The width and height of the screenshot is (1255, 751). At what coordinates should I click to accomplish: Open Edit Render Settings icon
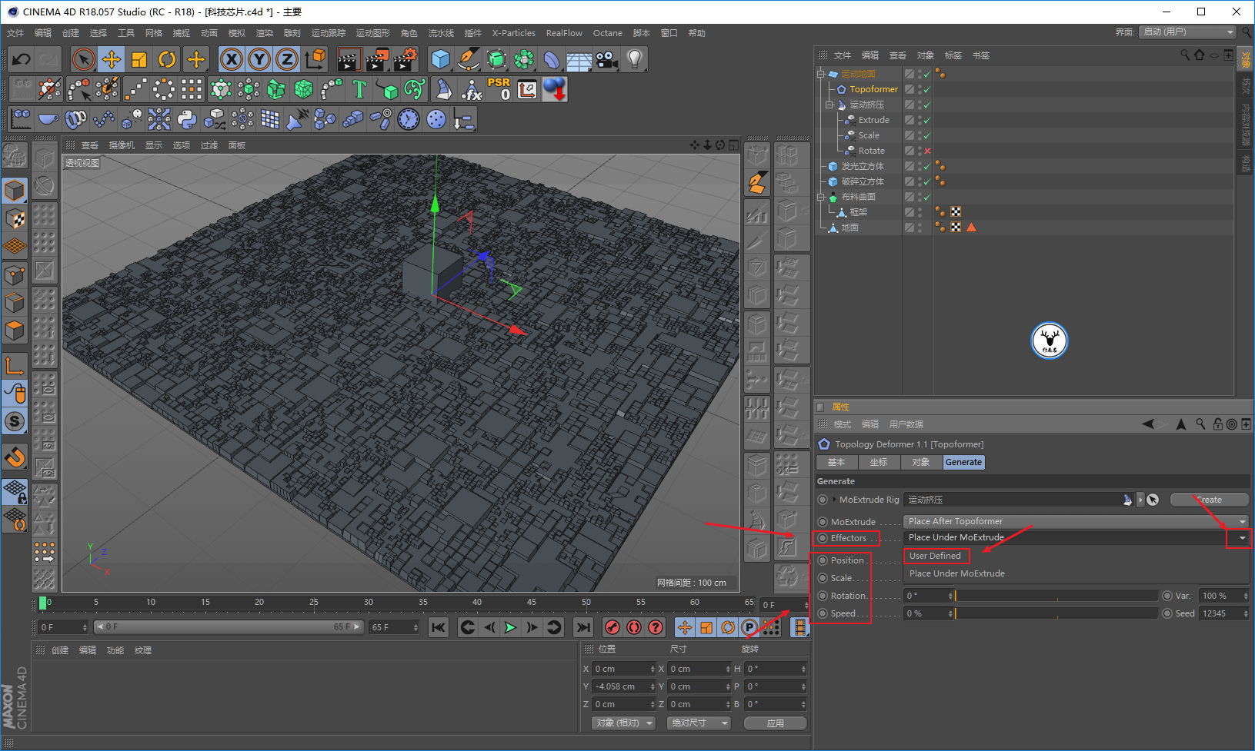405,59
